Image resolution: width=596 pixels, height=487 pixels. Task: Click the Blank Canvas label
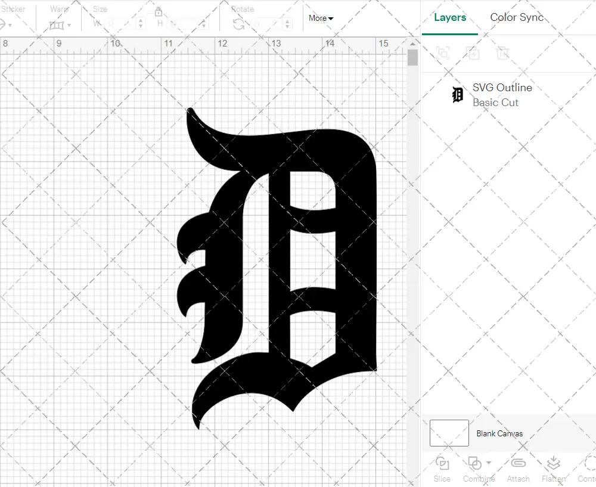[499, 433]
